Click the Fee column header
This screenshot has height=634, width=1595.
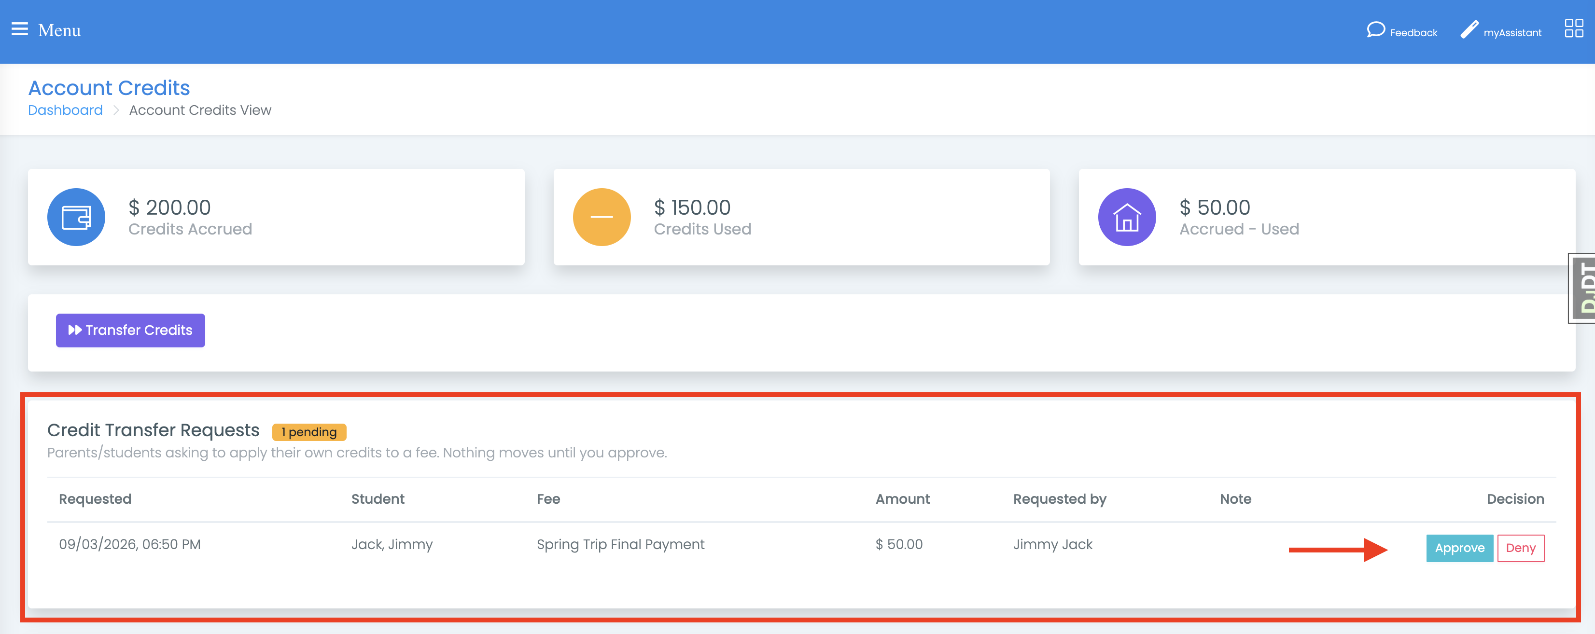(x=548, y=499)
